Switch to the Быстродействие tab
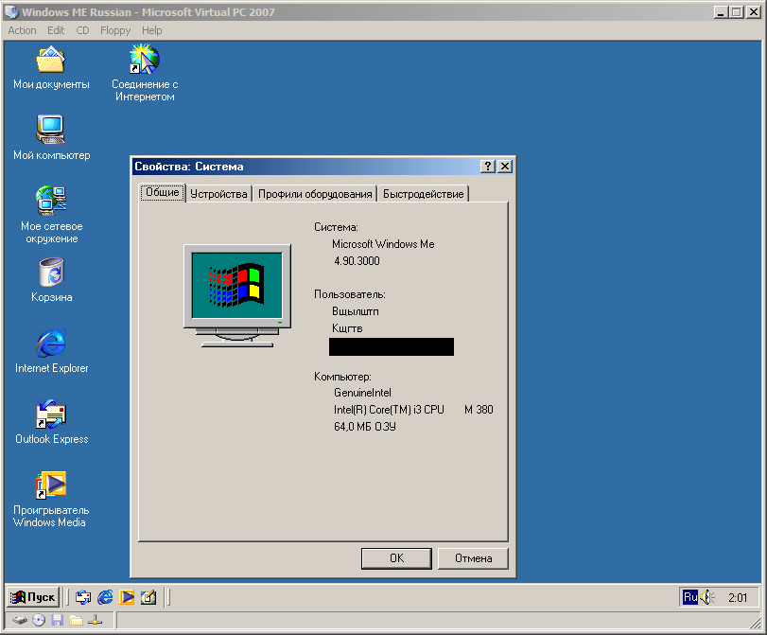The height and width of the screenshot is (635, 767). point(423,194)
